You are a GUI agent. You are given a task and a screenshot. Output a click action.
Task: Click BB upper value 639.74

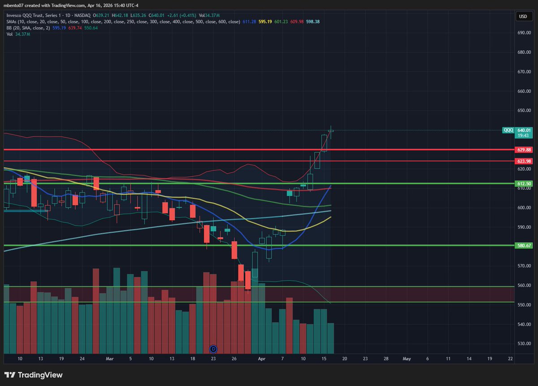76,28
